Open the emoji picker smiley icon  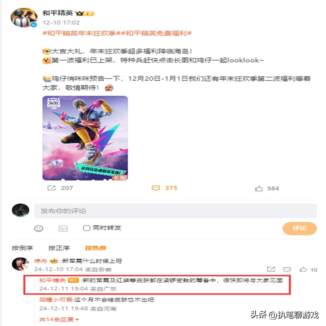click(39, 229)
